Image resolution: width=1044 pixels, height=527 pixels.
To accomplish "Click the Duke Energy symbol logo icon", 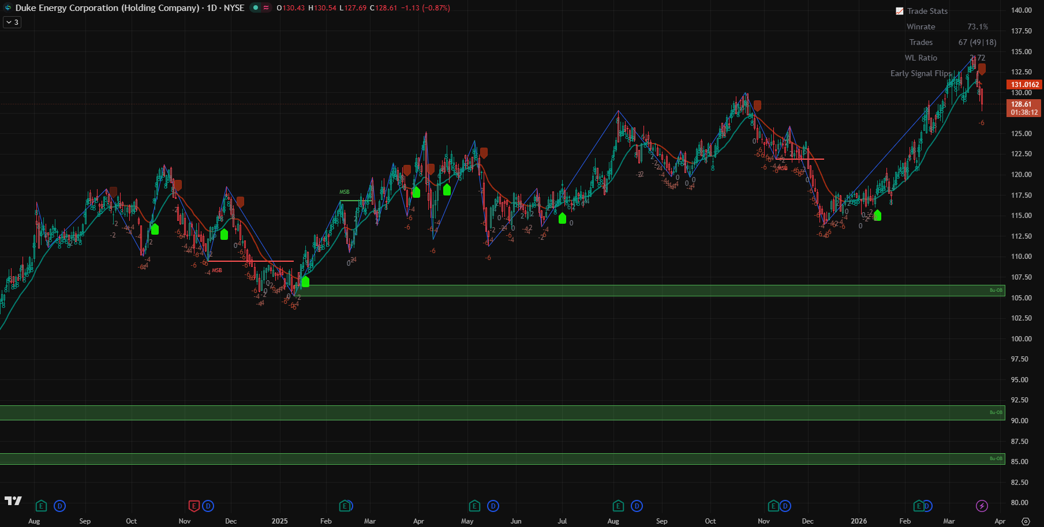I will tap(8, 8).
